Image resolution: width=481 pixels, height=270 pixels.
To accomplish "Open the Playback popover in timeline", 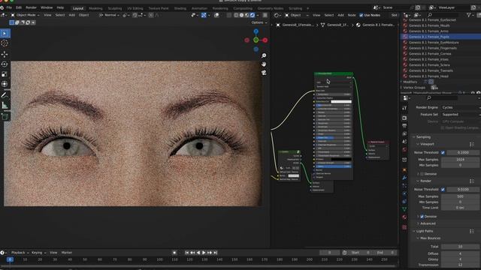I will [x=20, y=253].
